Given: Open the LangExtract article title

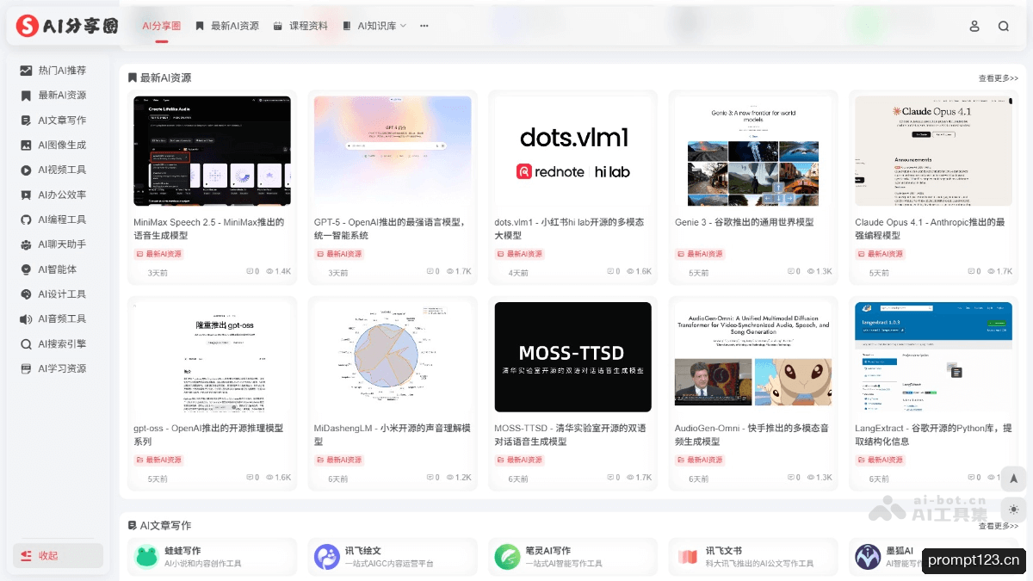Looking at the screenshot, I should click(933, 435).
